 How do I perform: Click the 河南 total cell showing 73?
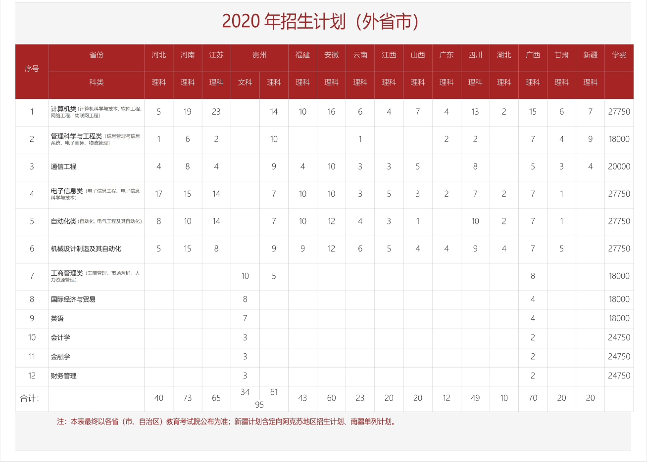(x=187, y=398)
